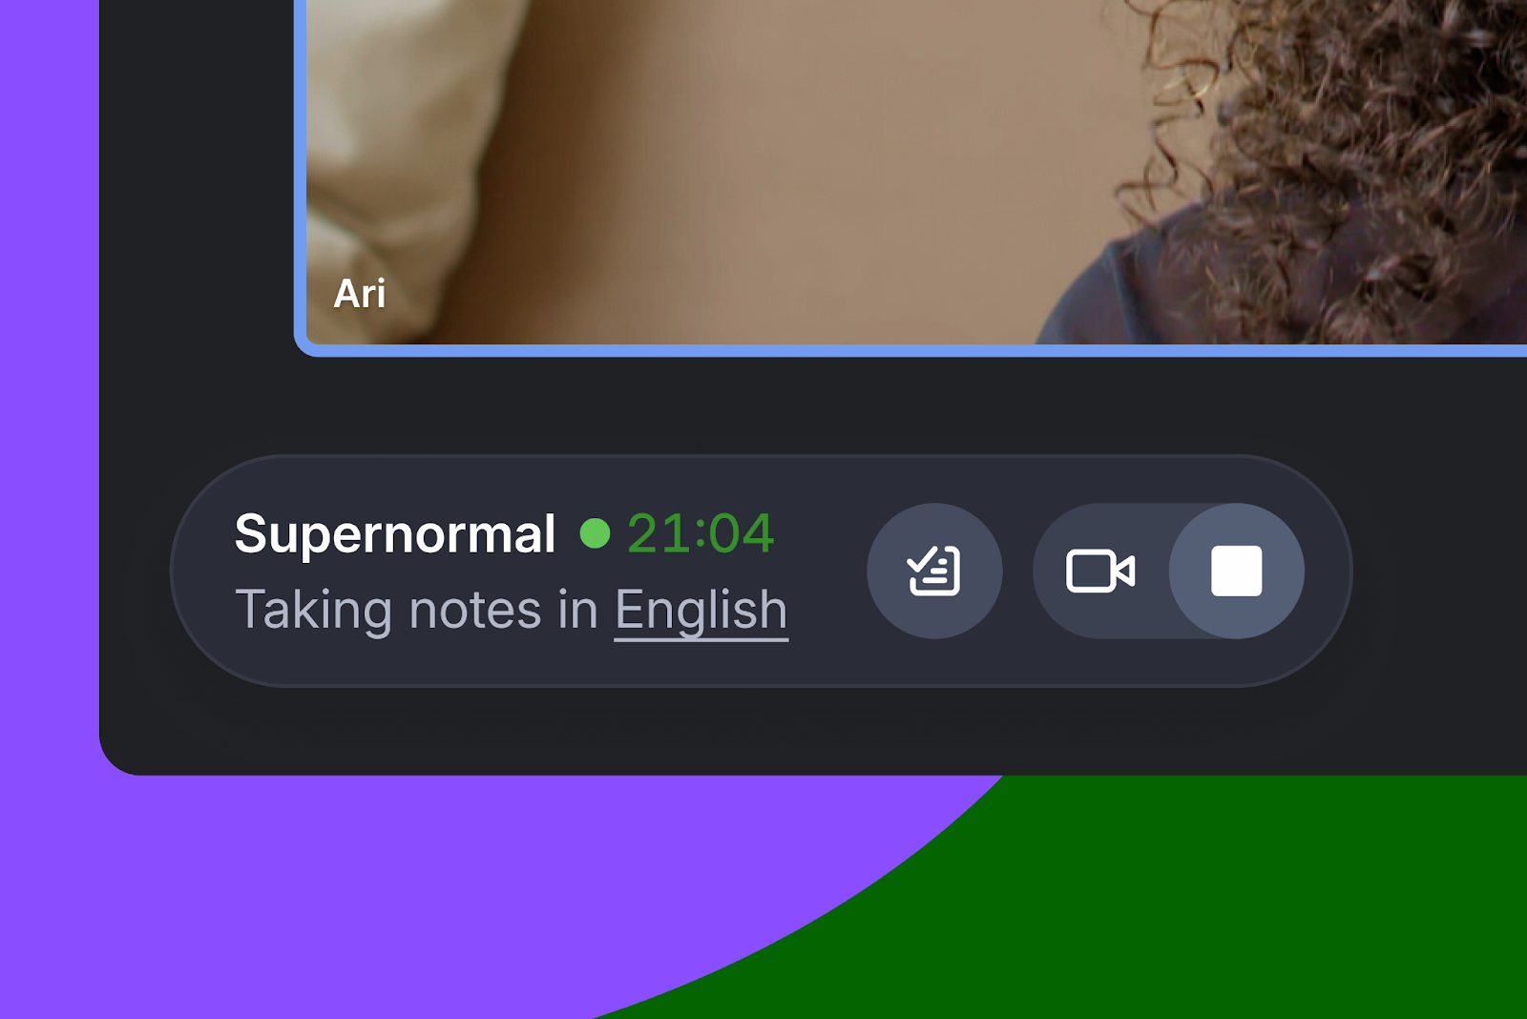Screen dimensions: 1527x1019
Task: Select the Supernormal title text
Action: (x=395, y=533)
